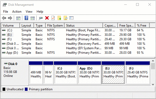Click the drive icon beside (F:) volume

(4, 39)
